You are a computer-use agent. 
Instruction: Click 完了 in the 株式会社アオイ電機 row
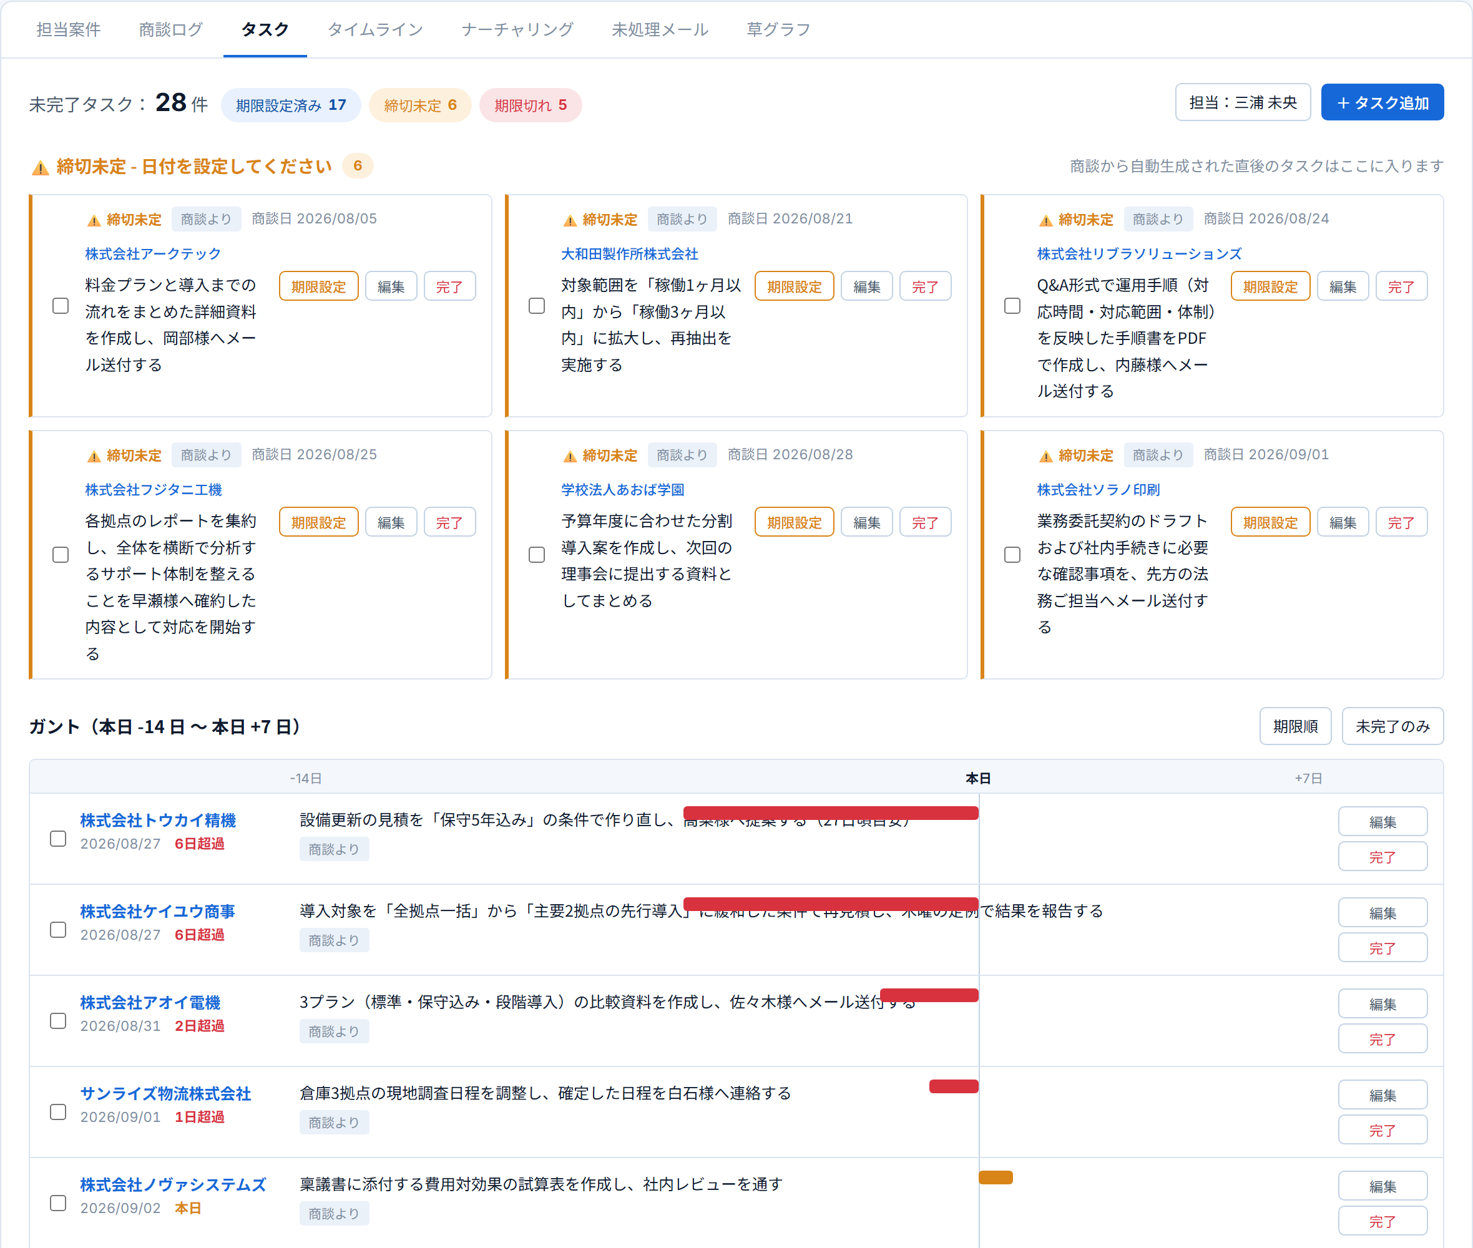click(x=1382, y=1038)
